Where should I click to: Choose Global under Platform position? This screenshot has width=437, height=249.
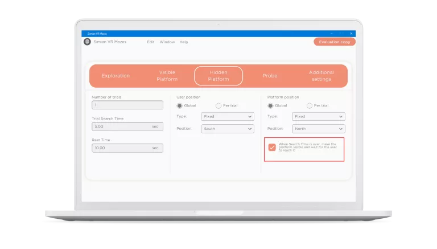[x=270, y=106]
